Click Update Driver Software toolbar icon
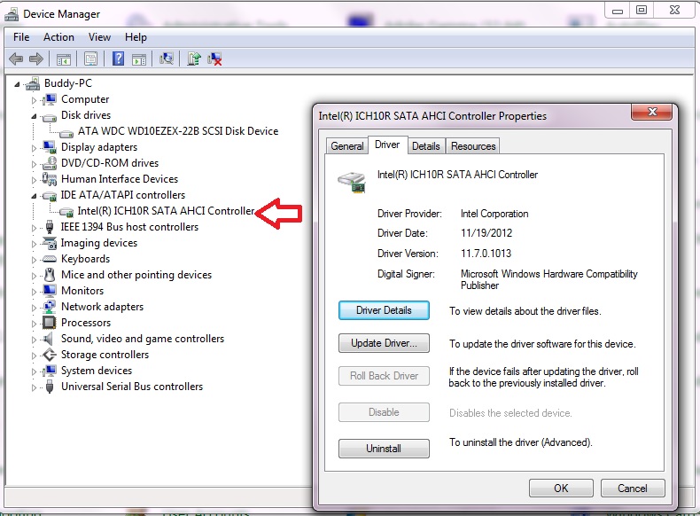 coord(194,59)
